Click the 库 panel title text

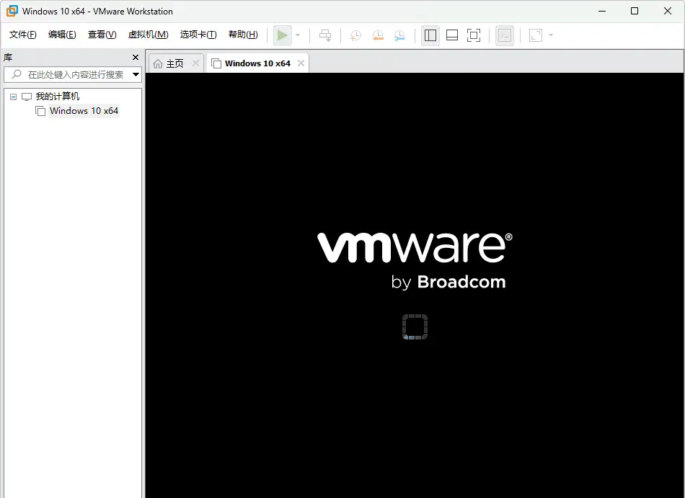pos(8,57)
